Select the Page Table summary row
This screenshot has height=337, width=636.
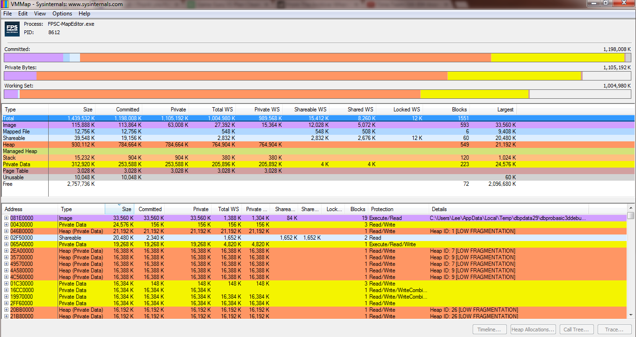pos(318,171)
